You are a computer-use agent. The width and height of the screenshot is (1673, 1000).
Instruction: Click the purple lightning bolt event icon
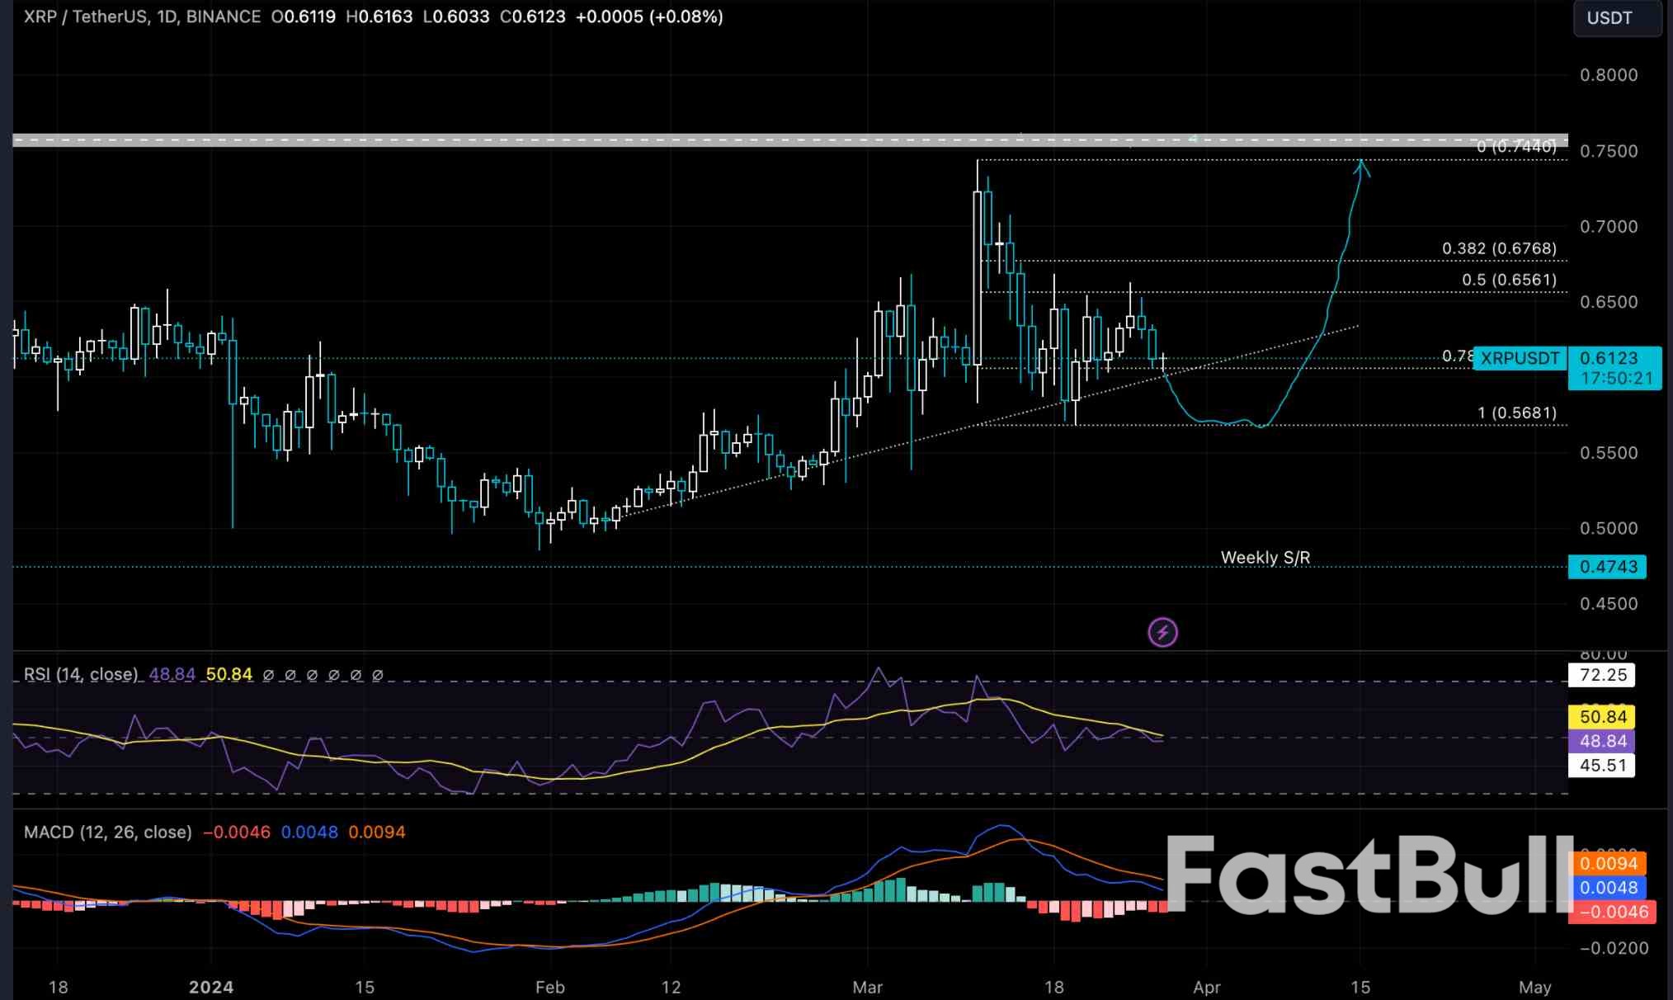[1162, 633]
